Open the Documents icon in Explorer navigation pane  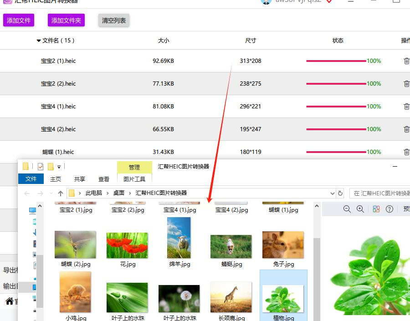tap(35, 265)
